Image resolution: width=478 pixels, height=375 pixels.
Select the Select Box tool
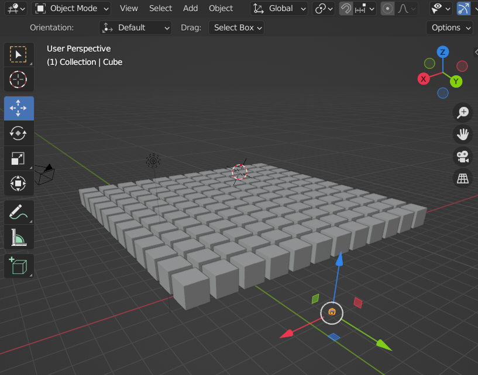click(x=19, y=54)
